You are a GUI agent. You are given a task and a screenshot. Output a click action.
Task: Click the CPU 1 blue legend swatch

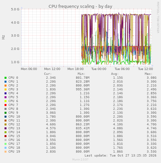tap(6, 82)
